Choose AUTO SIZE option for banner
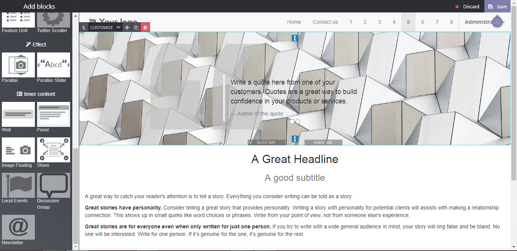 (x=267, y=142)
